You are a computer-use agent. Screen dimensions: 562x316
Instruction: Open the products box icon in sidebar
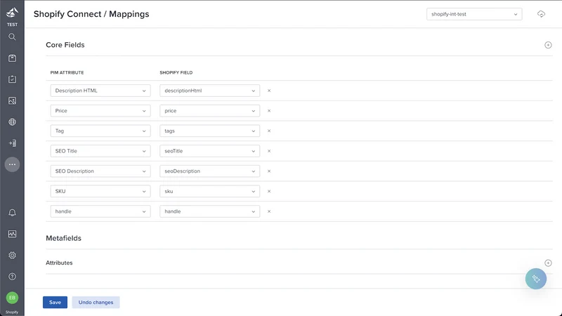[12, 58]
